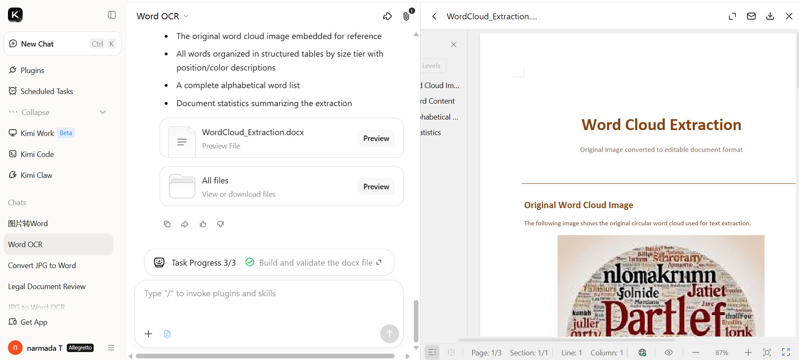Expand the Task Progress 3/3 details
799x360 pixels.
(x=379, y=262)
